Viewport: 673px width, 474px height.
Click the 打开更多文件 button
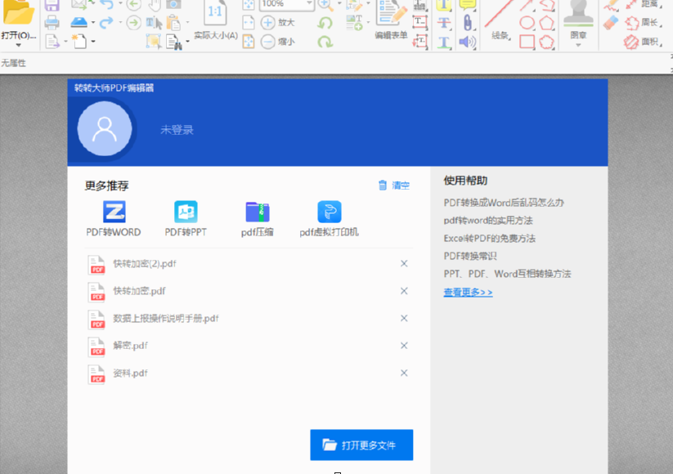coord(361,445)
